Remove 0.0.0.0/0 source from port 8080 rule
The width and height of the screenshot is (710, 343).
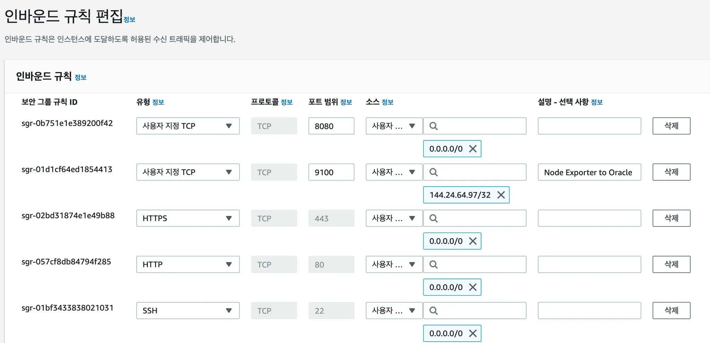pos(473,149)
